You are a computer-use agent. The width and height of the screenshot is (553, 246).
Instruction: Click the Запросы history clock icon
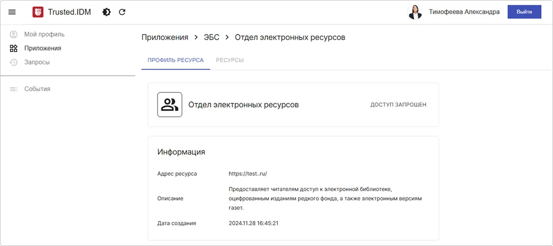tap(14, 62)
